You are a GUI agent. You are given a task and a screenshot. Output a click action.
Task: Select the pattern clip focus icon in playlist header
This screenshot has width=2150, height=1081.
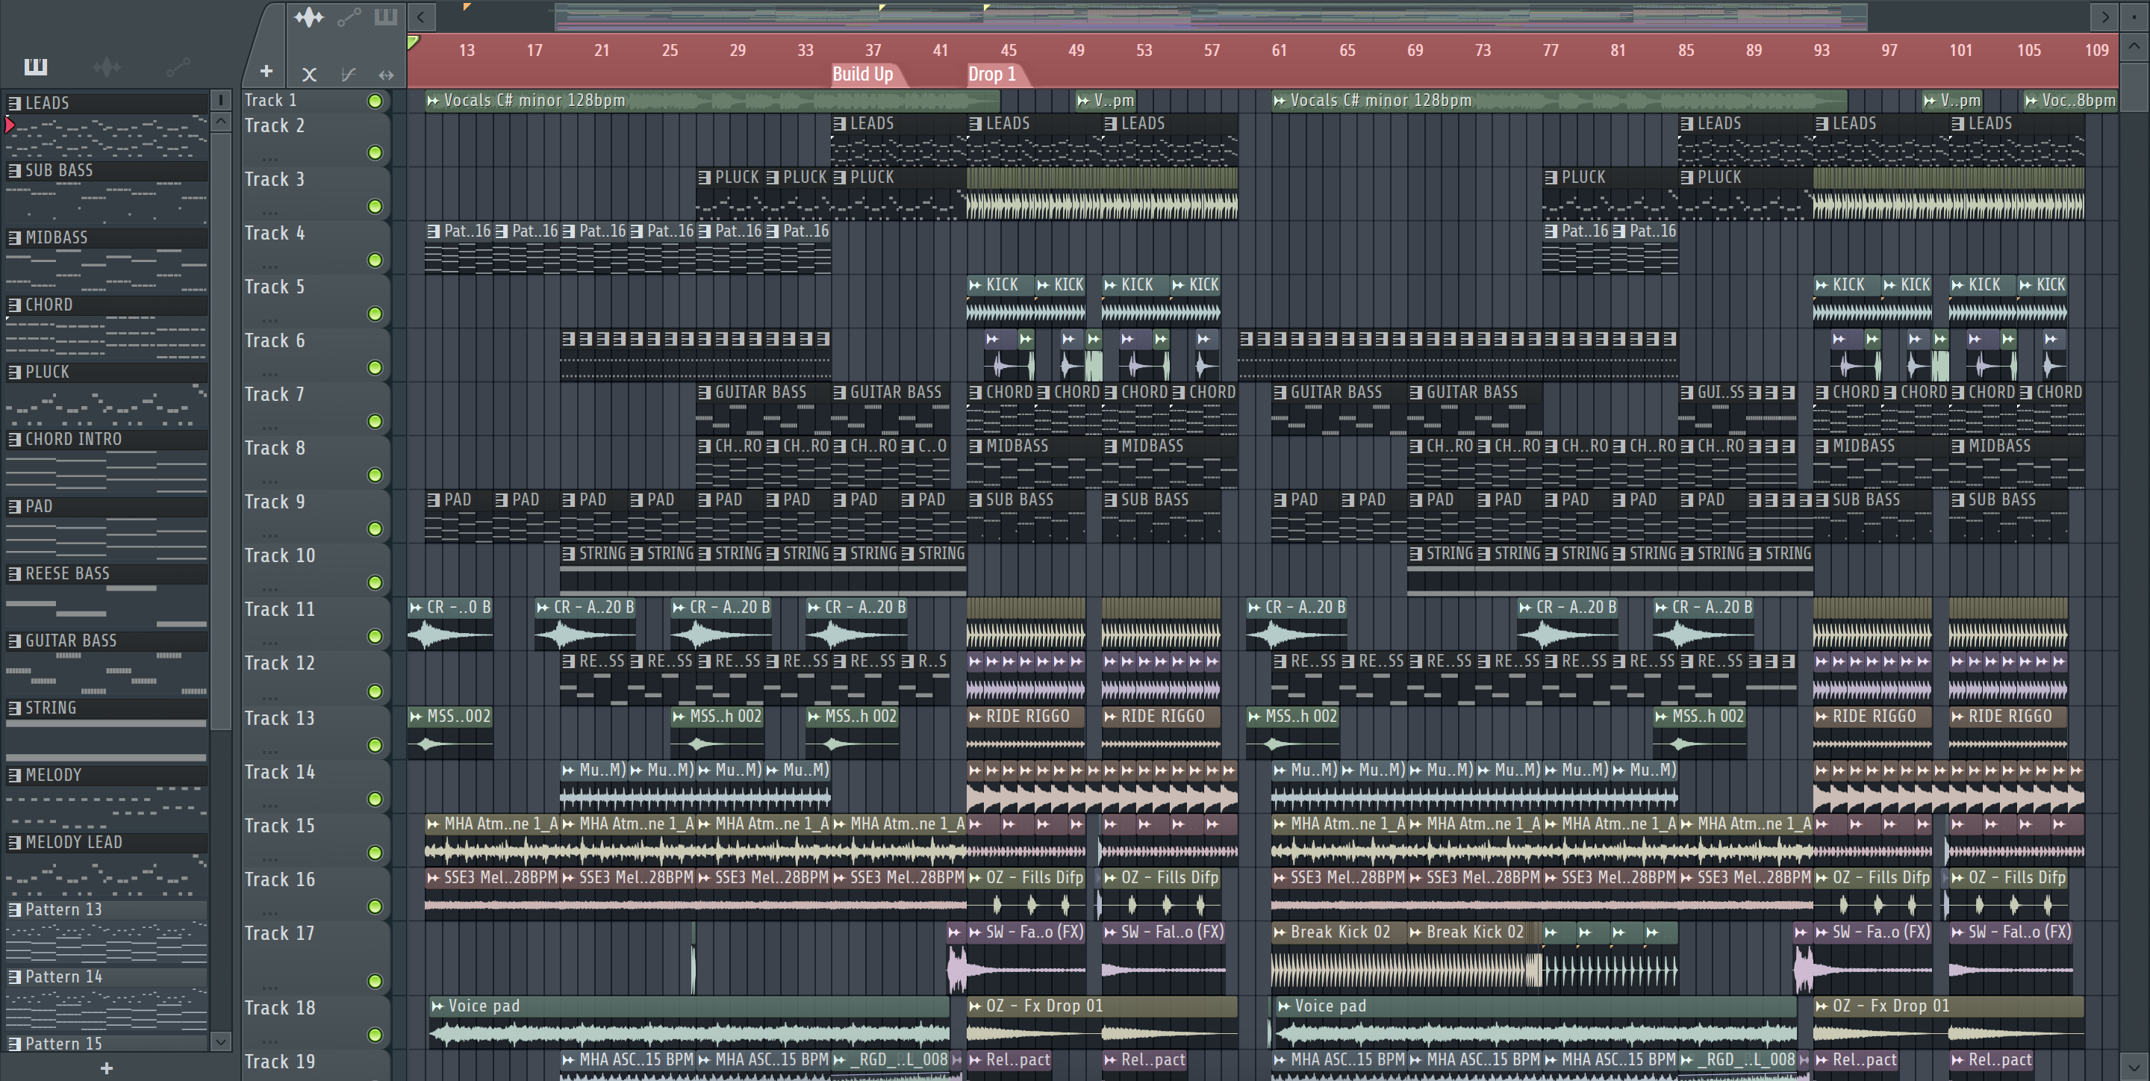386,16
